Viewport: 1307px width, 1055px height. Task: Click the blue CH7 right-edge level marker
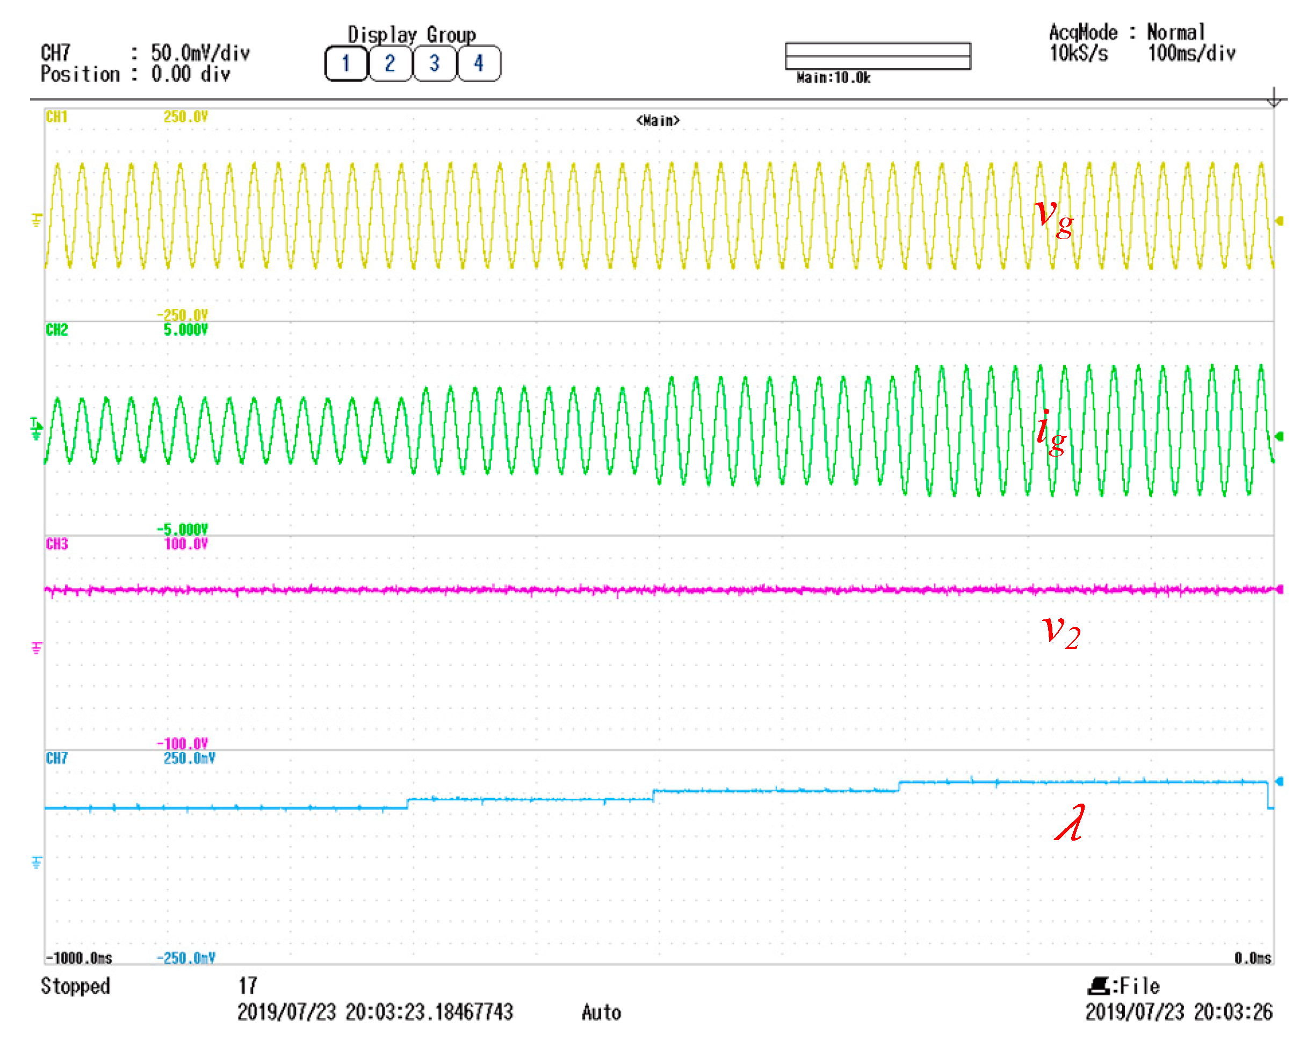pyautogui.click(x=1280, y=782)
